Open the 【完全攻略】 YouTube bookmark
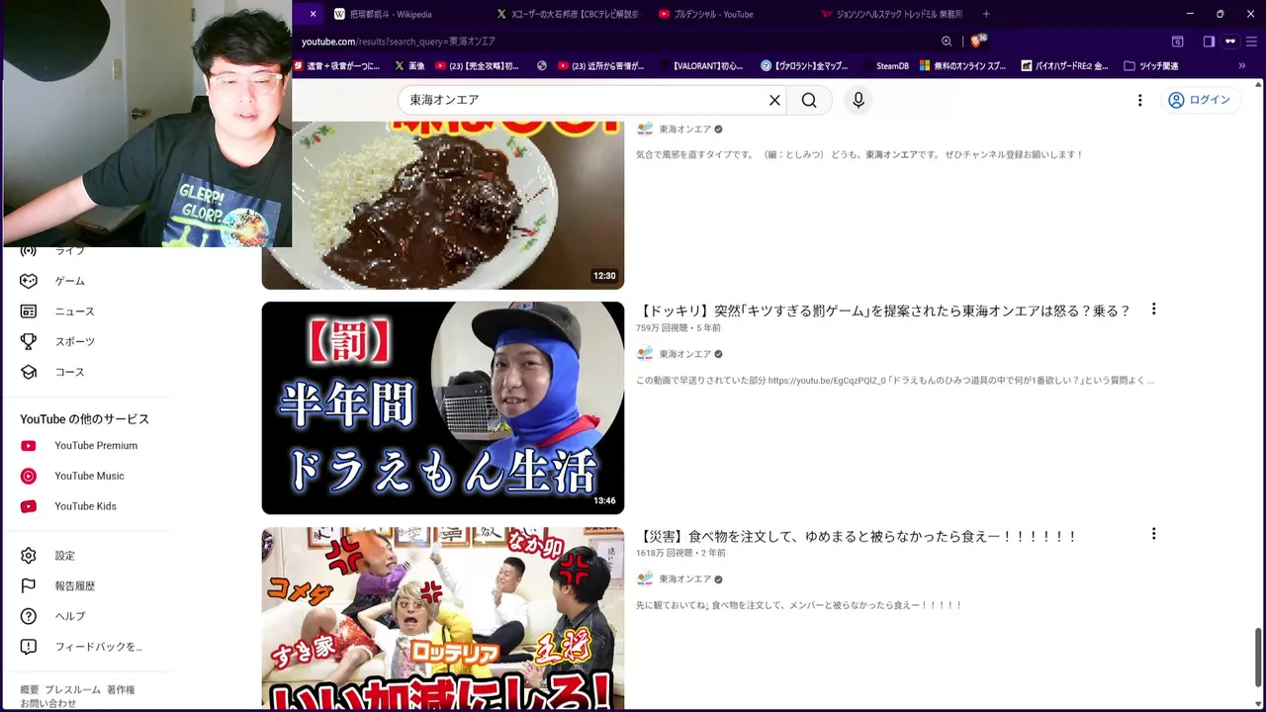The width and height of the screenshot is (1266, 712). 478,66
